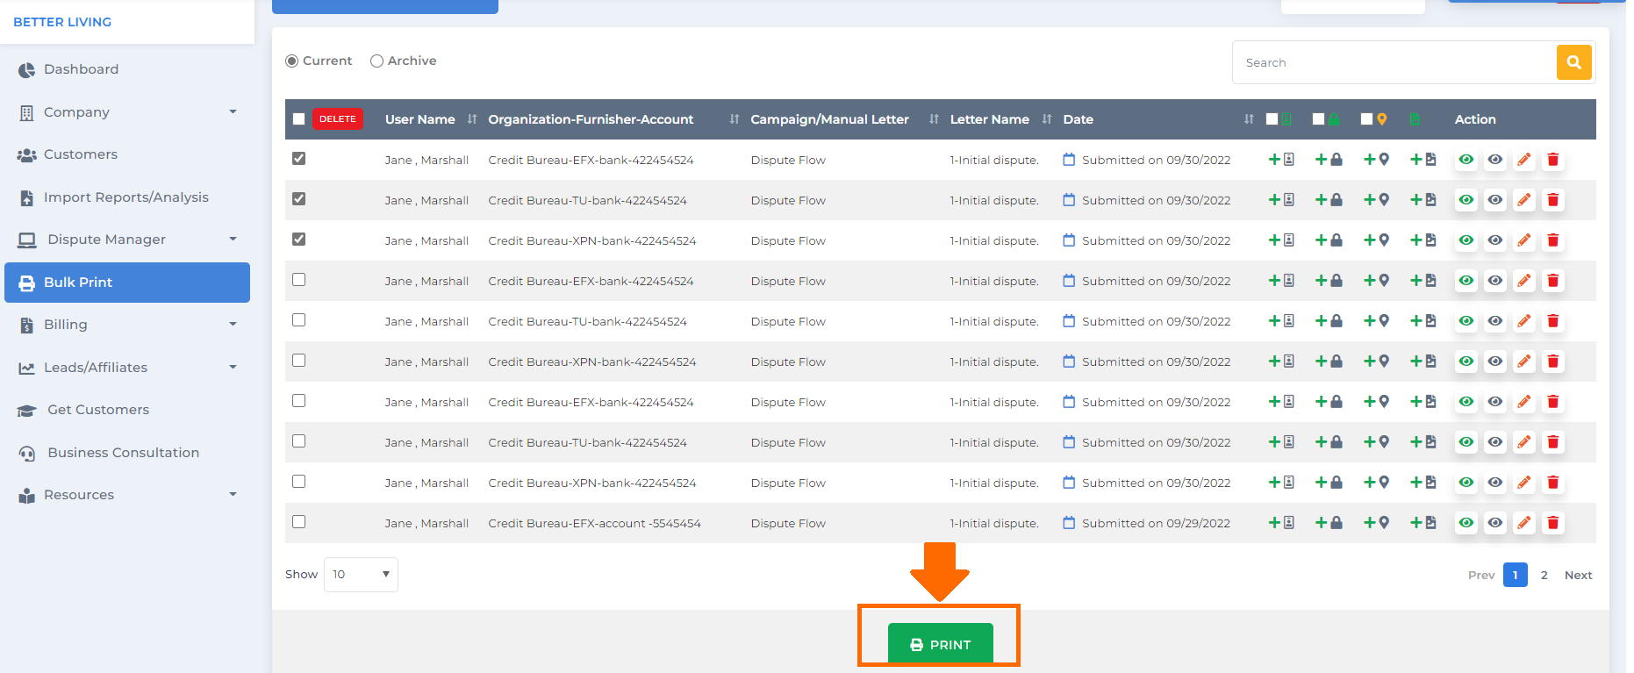
Task: Expand the Company sidebar submenu arrow
Action: coord(233,111)
